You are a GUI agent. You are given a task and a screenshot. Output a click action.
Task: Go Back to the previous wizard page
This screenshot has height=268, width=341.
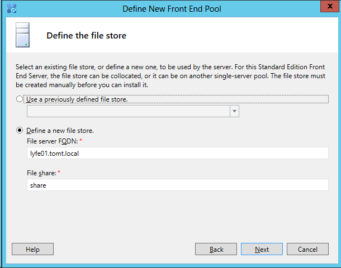[216, 249]
